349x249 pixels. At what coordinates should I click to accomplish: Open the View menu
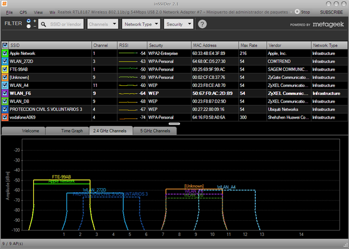[38, 13]
